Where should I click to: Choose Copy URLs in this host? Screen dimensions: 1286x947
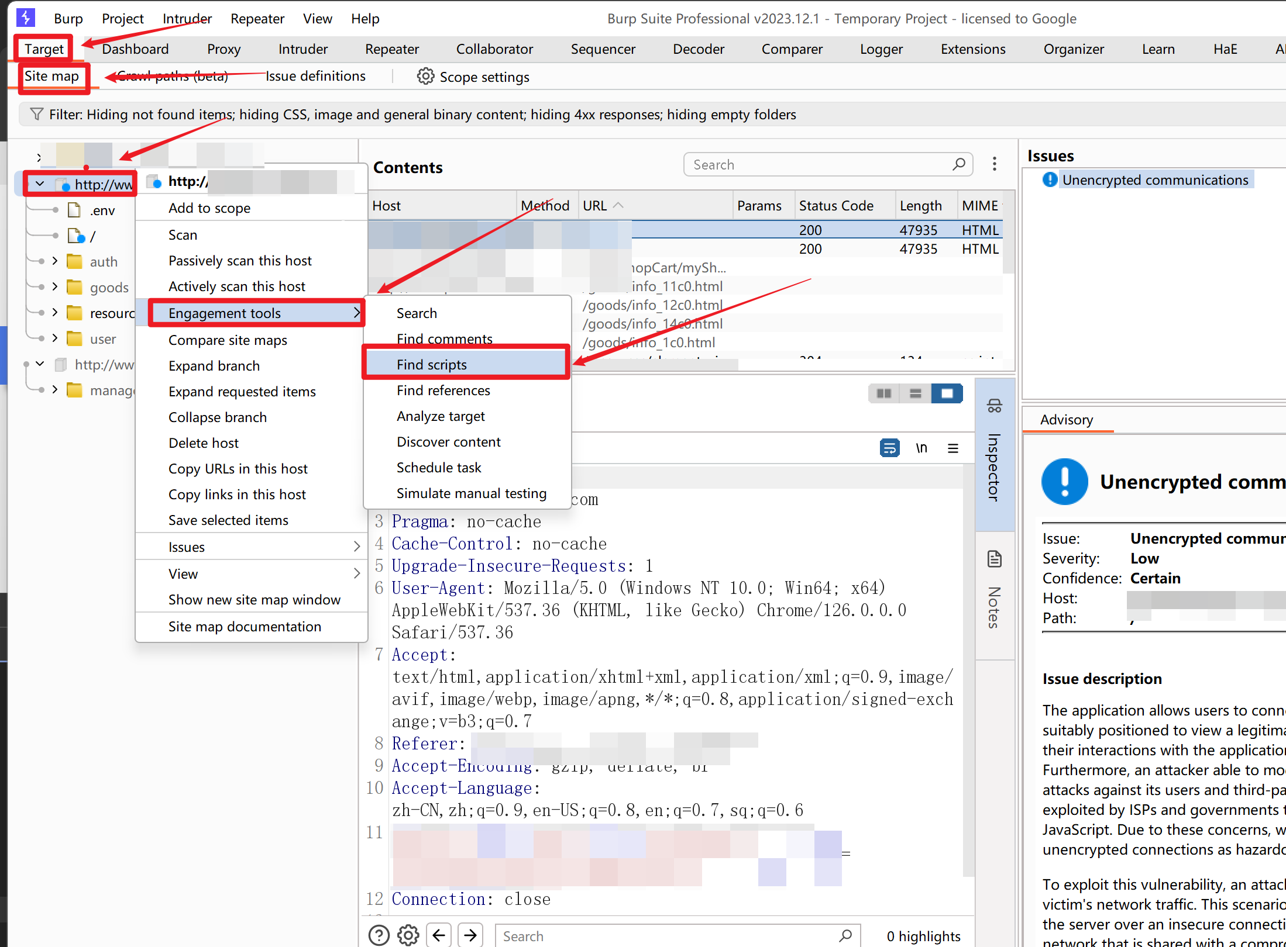pyautogui.click(x=252, y=468)
